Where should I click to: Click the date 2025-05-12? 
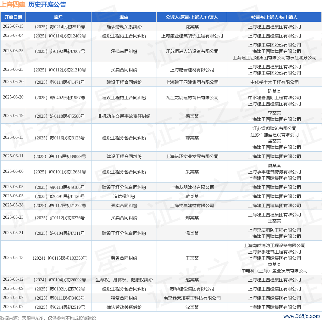point(13,279)
